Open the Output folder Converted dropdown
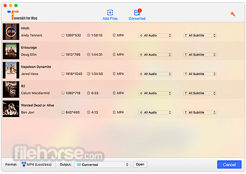Screen dimensions: 246x174 coord(102,164)
